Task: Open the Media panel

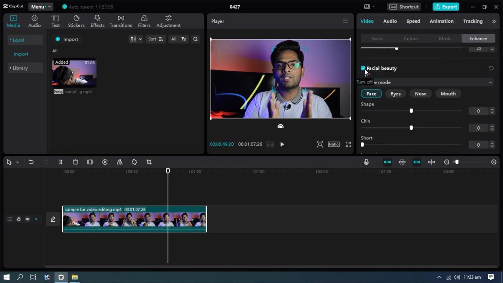Action: point(13,21)
